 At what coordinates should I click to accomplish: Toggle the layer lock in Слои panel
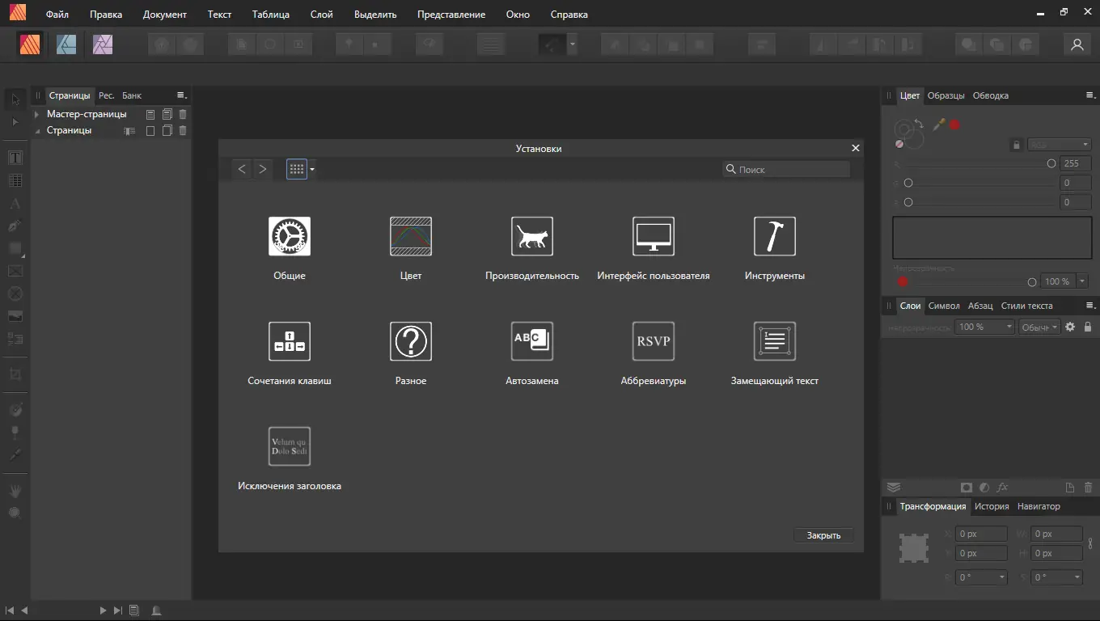tap(1088, 327)
